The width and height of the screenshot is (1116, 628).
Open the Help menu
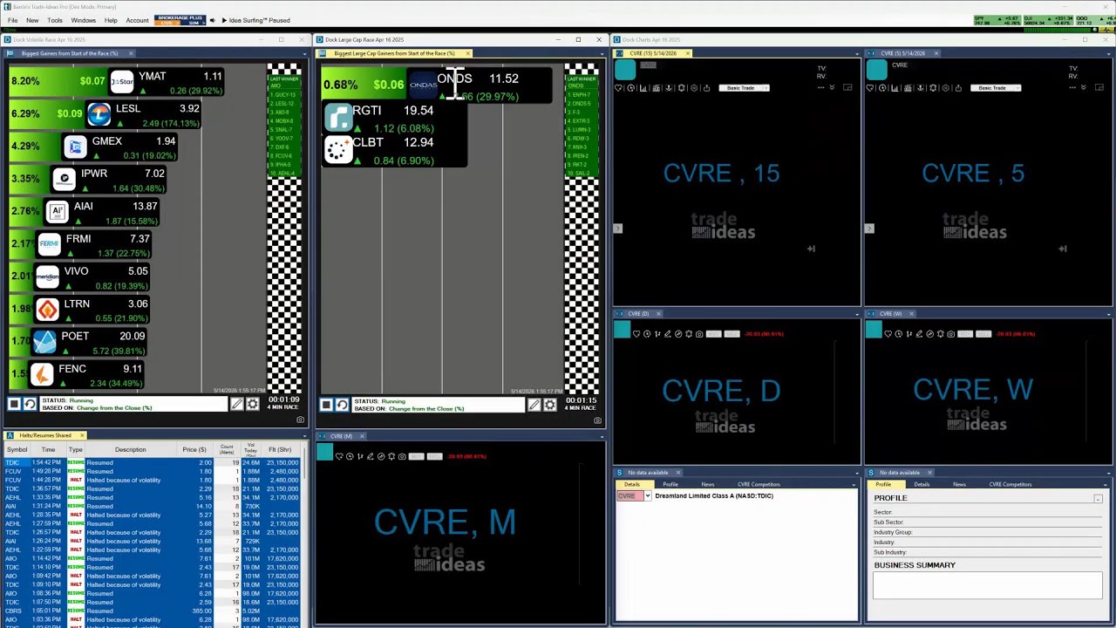(111, 20)
